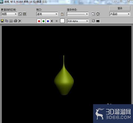Image resolution: width=133 pixels, height=123 pixels.
Task: Clone the rendered frame window icon
Action: pyautogui.click(x=11, y=21)
